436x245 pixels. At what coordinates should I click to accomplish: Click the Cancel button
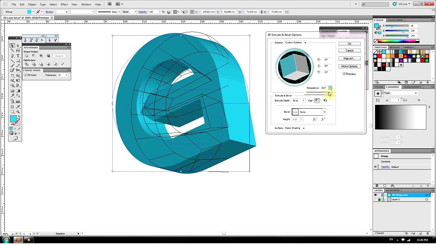(x=349, y=51)
